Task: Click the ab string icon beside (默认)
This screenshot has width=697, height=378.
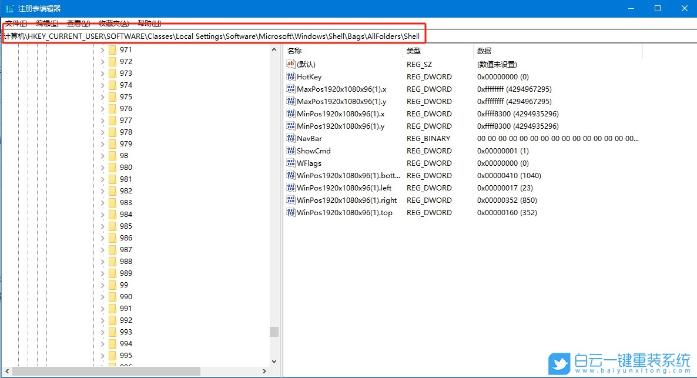Action: point(291,64)
